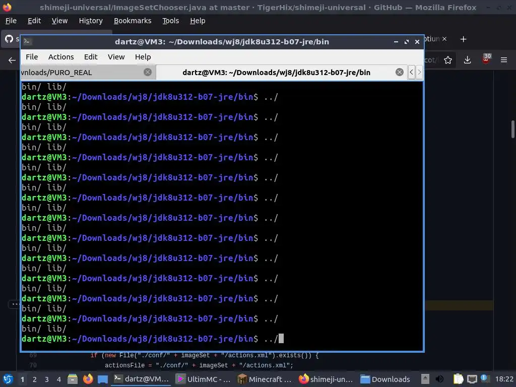
Task: Click the network tray icon
Action: click(x=472, y=379)
